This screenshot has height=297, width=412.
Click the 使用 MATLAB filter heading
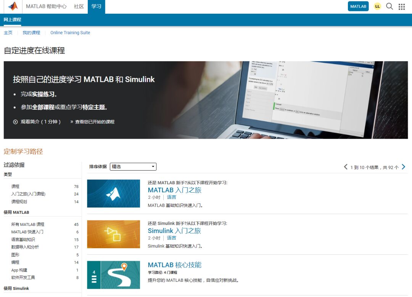click(x=16, y=212)
